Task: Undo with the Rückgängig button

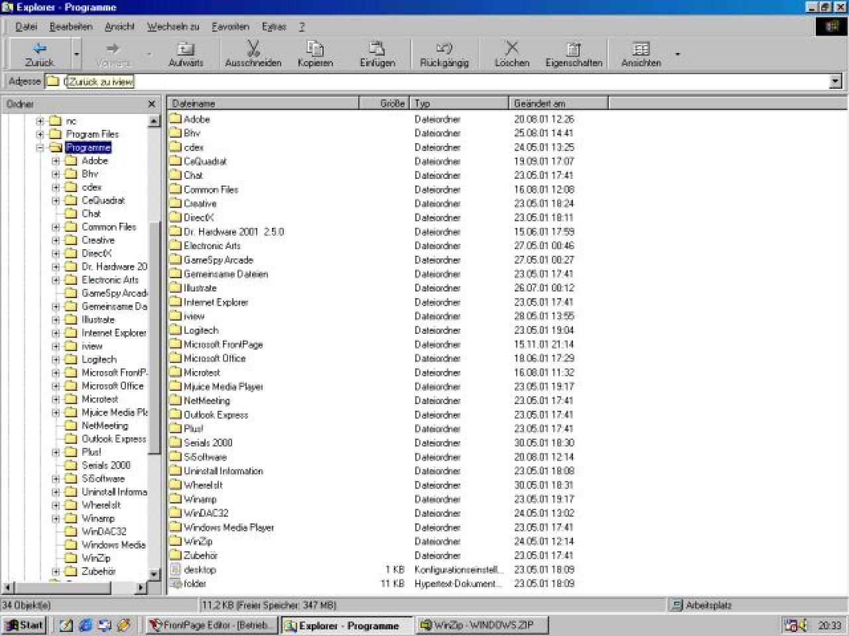Action: click(x=444, y=54)
